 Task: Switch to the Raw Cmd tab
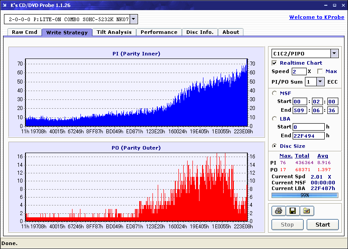25,32
